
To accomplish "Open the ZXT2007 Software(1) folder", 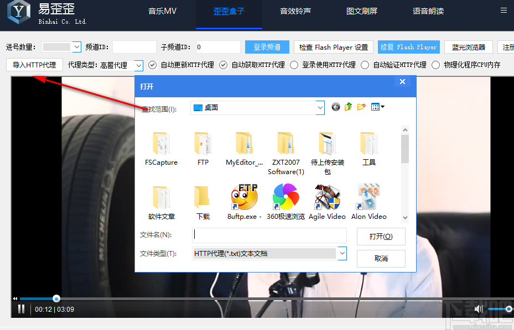I will pos(285,146).
